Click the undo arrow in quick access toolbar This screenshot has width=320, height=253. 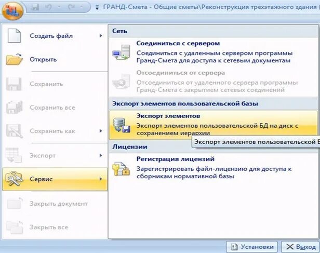pyautogui.click(x=48, y=7)
